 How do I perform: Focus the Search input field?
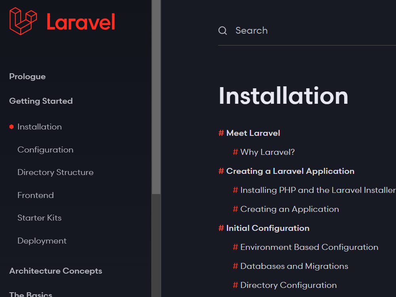pyautogui.click(x=307, y=30)
